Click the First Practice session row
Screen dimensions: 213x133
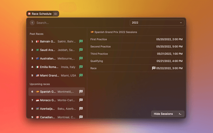[x=136, y=40]
